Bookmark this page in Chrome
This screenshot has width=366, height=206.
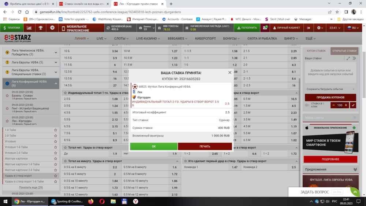point(337,12)
